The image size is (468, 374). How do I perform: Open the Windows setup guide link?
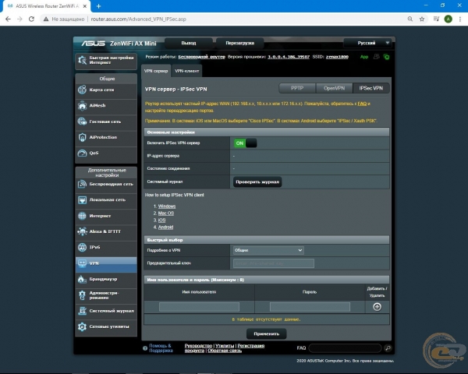tap(167, 206)
